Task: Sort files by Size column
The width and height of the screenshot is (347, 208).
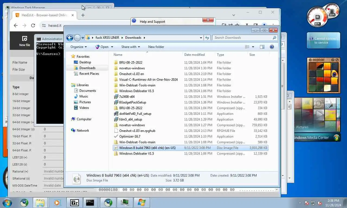Action: 258,55
